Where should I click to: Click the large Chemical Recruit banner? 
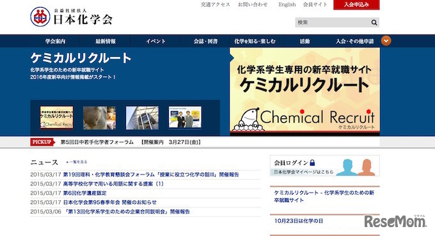[304, 91]
